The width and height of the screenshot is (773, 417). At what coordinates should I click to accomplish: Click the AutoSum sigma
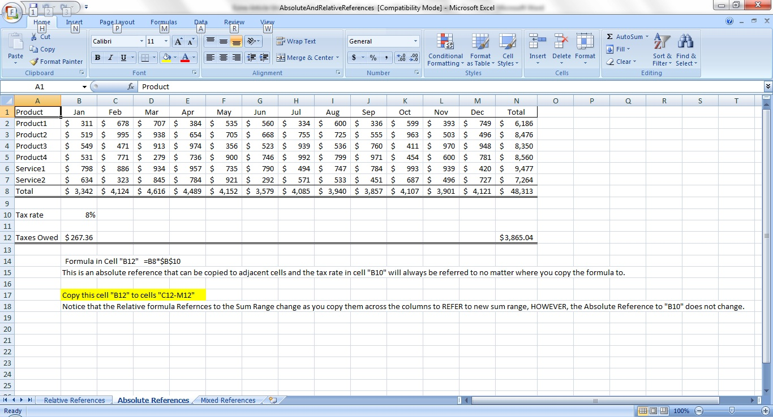point(609,37)
